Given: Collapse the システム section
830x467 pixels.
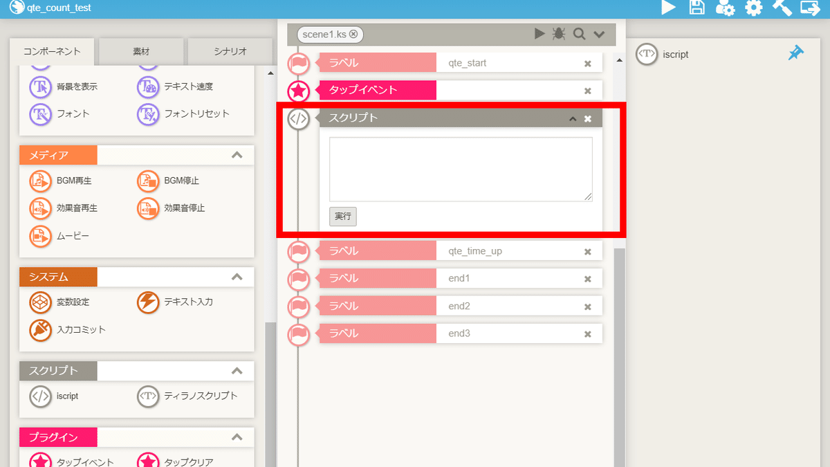Looking at the screenshot, I should click(x=237, y=277).
